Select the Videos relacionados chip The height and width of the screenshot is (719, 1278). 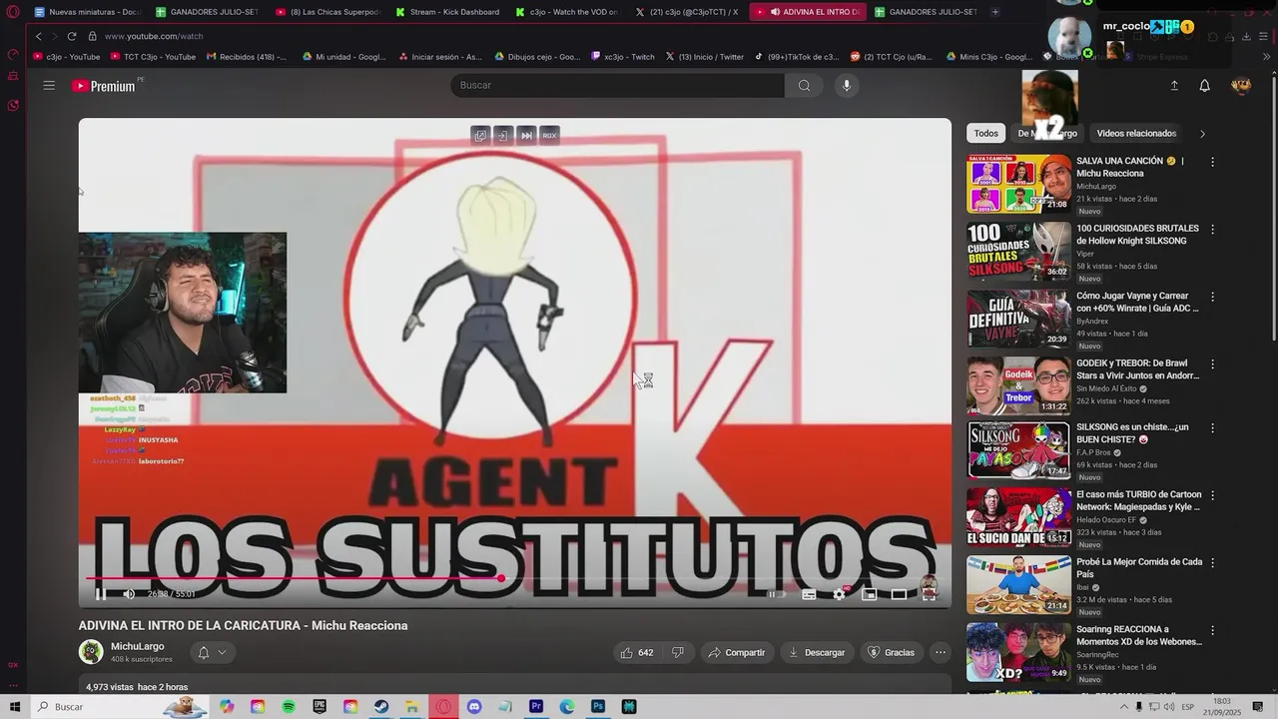(x=1136, y=134)
